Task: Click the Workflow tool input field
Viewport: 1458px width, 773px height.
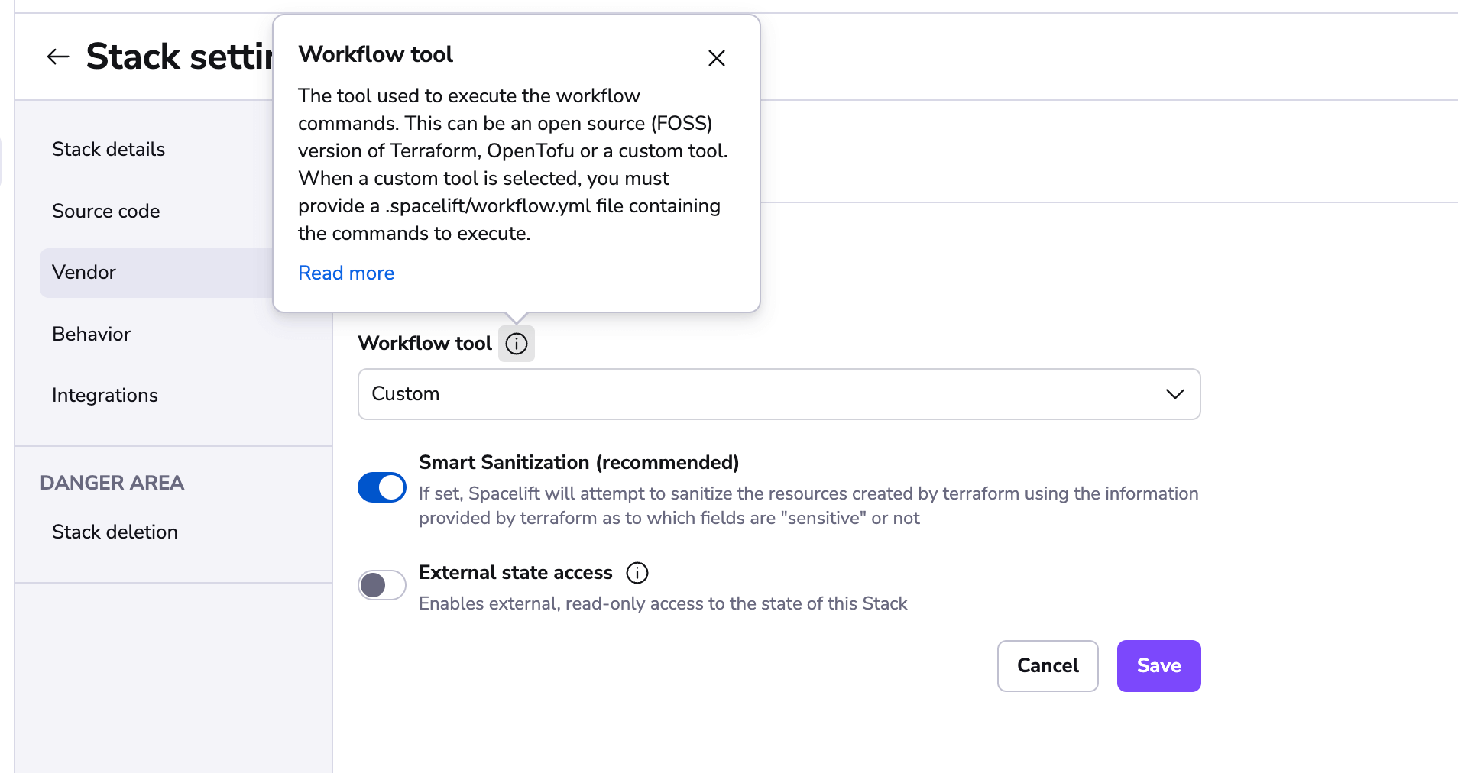Action: (779, 394)
